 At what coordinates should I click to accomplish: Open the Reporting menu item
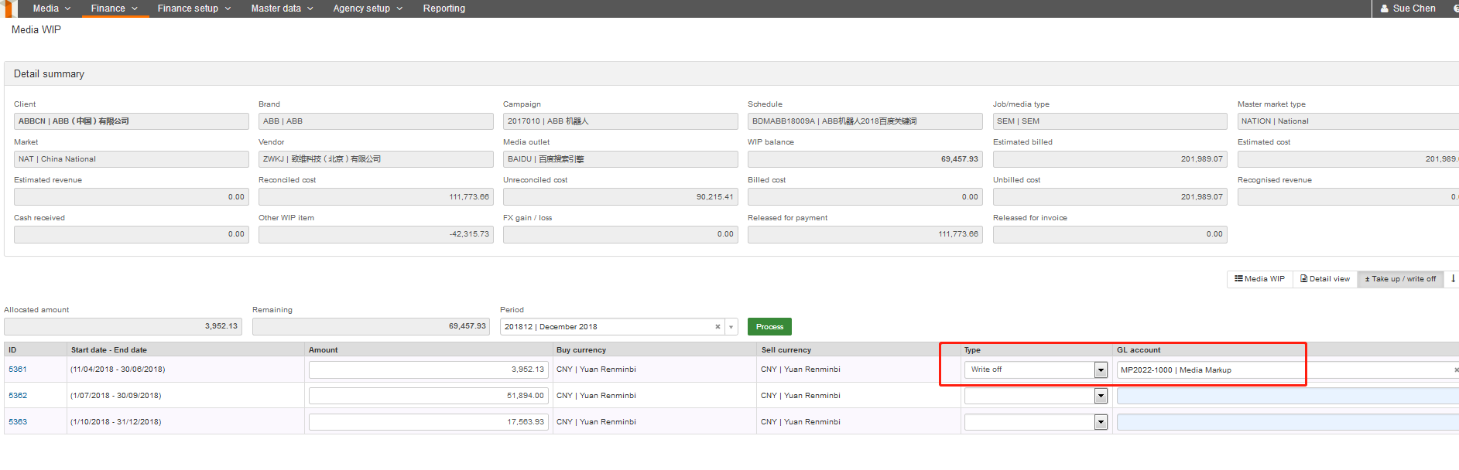pos(444,9)
